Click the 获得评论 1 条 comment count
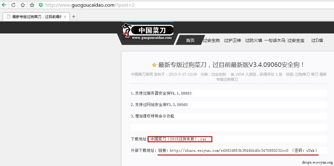 click(x=271, y=74)
